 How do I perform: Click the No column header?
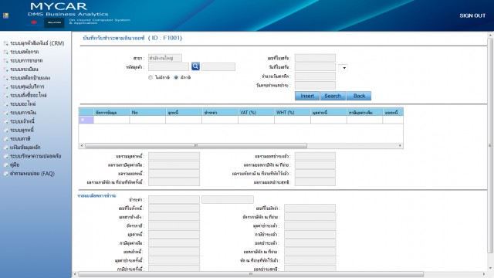point(147,112)
